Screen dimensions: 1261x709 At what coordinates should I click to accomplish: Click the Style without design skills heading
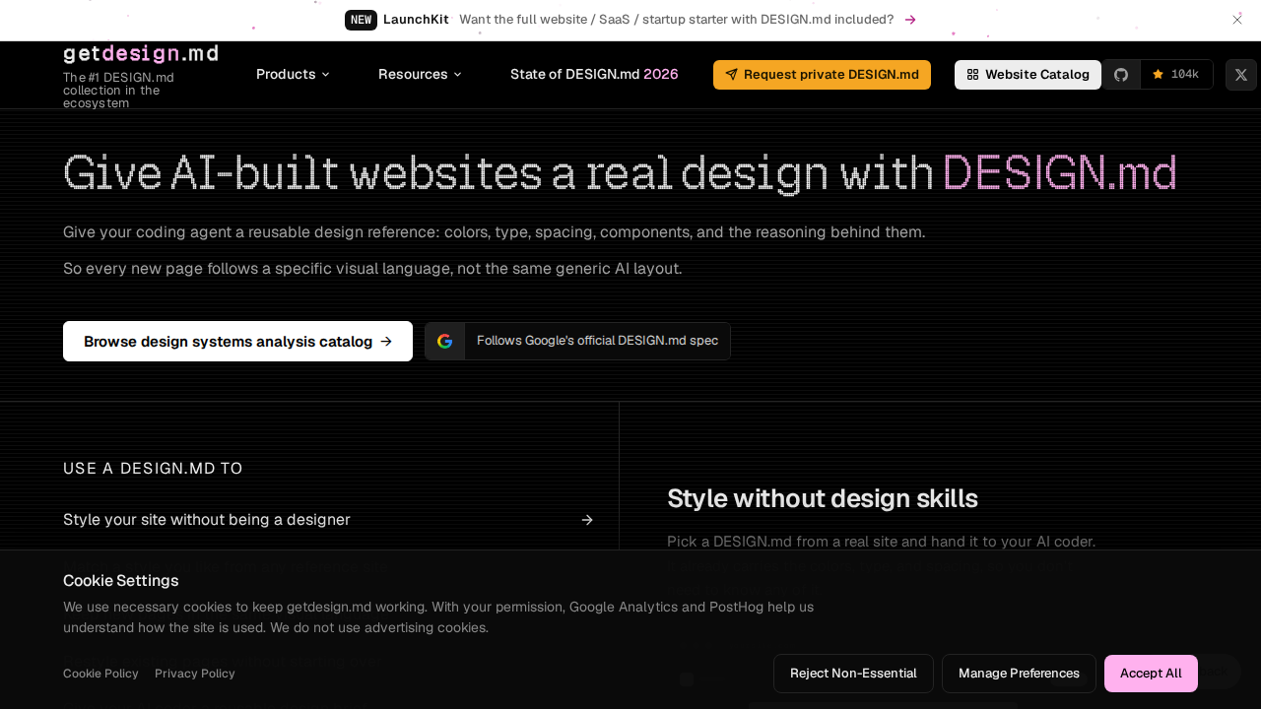tap(823, 498)
